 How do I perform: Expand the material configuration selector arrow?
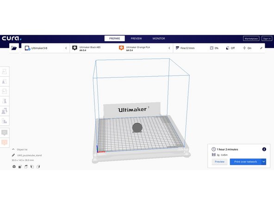coord(169,48)
